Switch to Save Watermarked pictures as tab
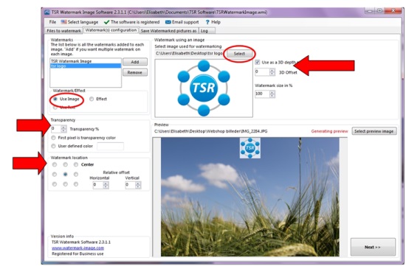The image size is (406, 266). (168, 31)
